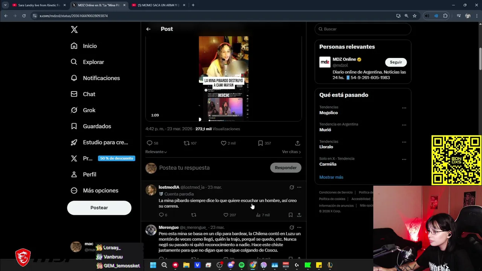The height and width of the screenshot is (271, 482).
Task: Open lostmedIA profile name
Action: point(169,187)
